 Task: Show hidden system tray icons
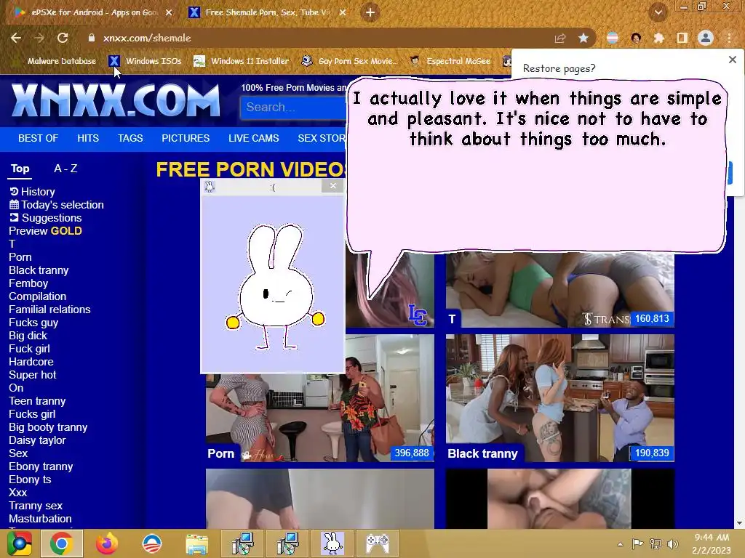tap(620, 544)
